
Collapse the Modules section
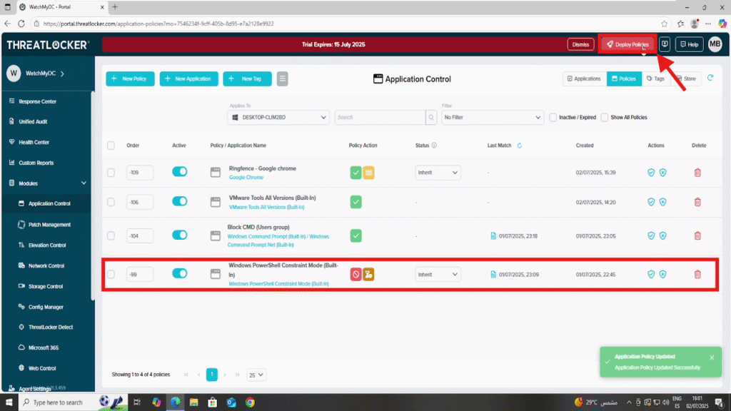pyautogui.click(x=84, y=183)
